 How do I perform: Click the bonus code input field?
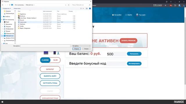[116, 64]
